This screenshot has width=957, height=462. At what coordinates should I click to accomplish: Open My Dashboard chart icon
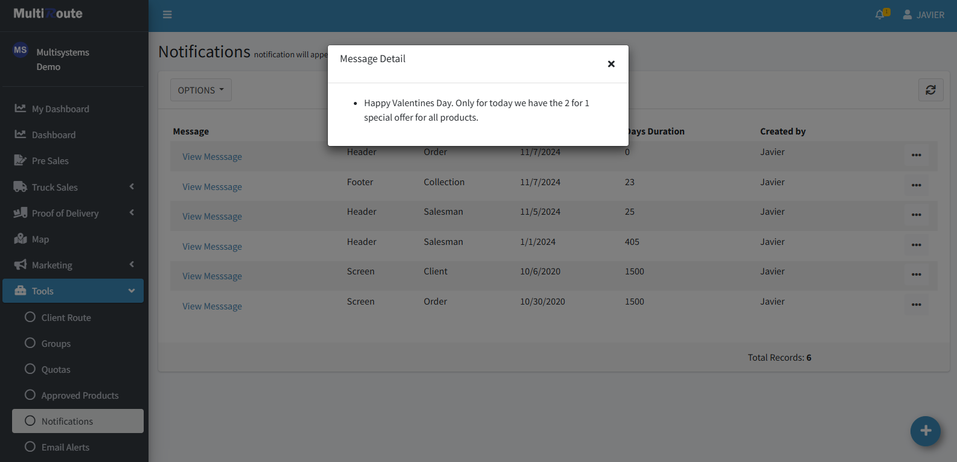[x=21, y=109]
